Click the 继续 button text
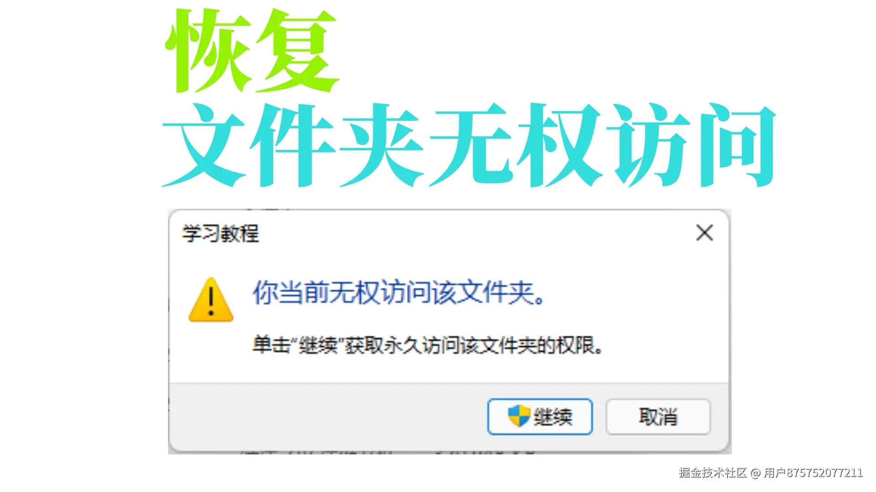Image resolution: width=876 pixels, height=492 pixels. pos(553,417)
